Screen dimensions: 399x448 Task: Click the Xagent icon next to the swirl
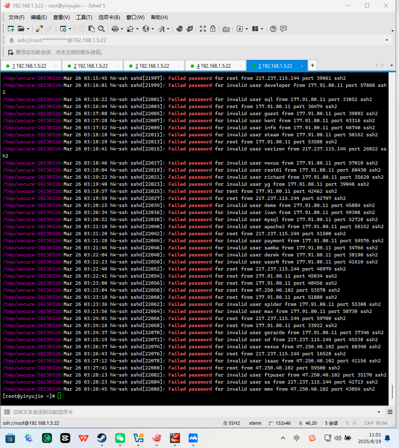click(x=190, y=29)
